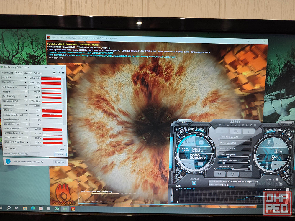Open Afterburner information (i) button
Screen dimensions: 295x221
pyautogui.click(x=248, y=131)
